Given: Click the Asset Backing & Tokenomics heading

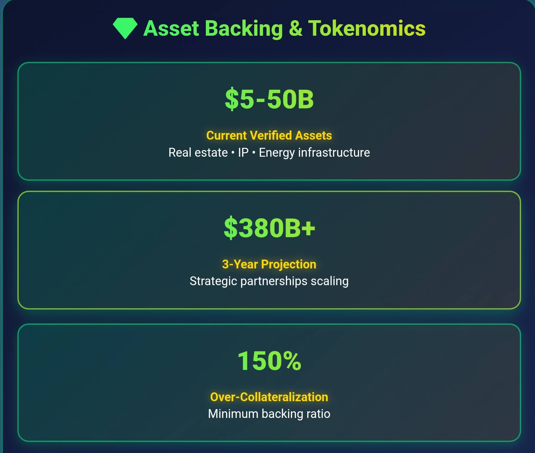Looking at the screenshot, I should 284,28.
